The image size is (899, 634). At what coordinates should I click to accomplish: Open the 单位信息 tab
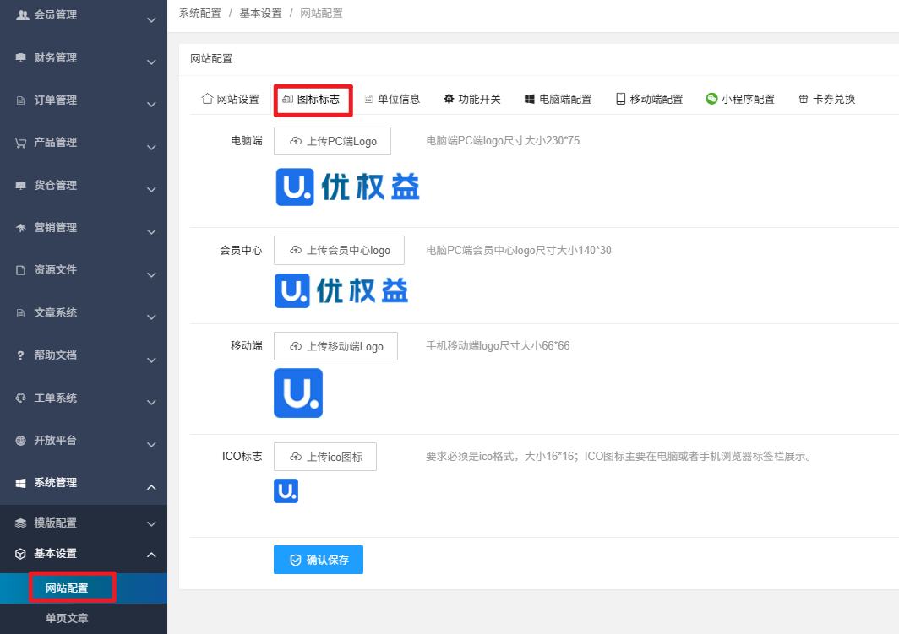pos(393,99)
